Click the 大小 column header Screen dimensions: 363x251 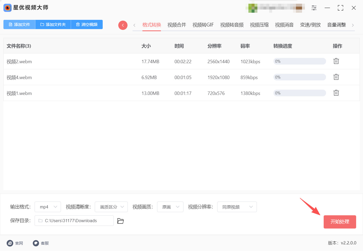[x=146, y=46]
